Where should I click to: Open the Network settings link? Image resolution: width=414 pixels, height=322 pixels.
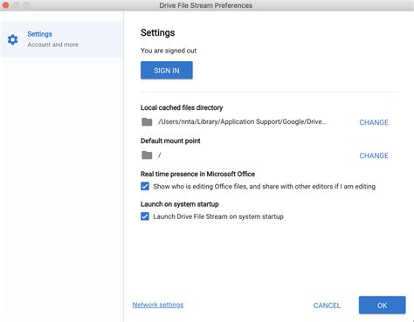pyautogui.click(x=158, y=305)
